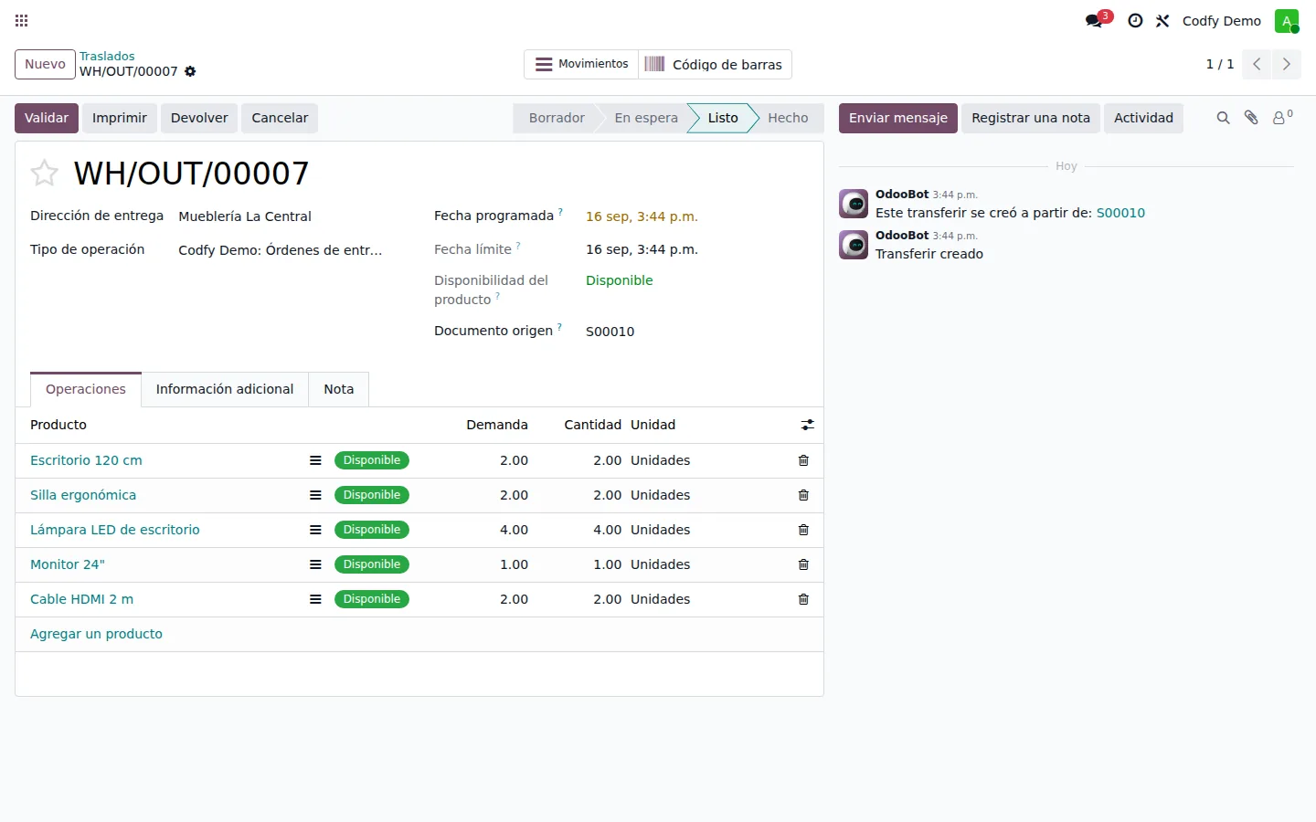The height and width of the screenshot is (822, 1316).
Task: Open detailed operations for Silla ergonómica
Action: (x=315, y=495)
